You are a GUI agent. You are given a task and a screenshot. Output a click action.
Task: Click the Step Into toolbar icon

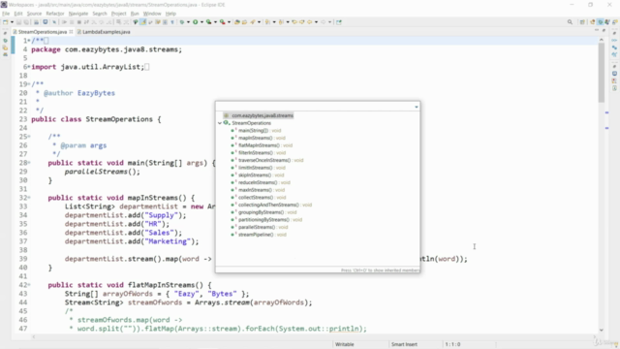coord(94,22)
